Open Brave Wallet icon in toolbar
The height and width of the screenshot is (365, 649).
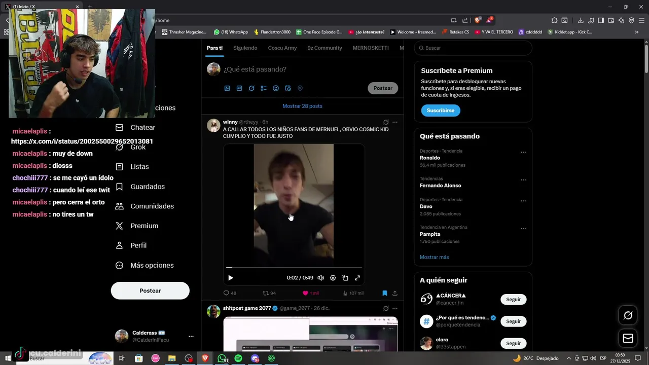tap(611, 20)
